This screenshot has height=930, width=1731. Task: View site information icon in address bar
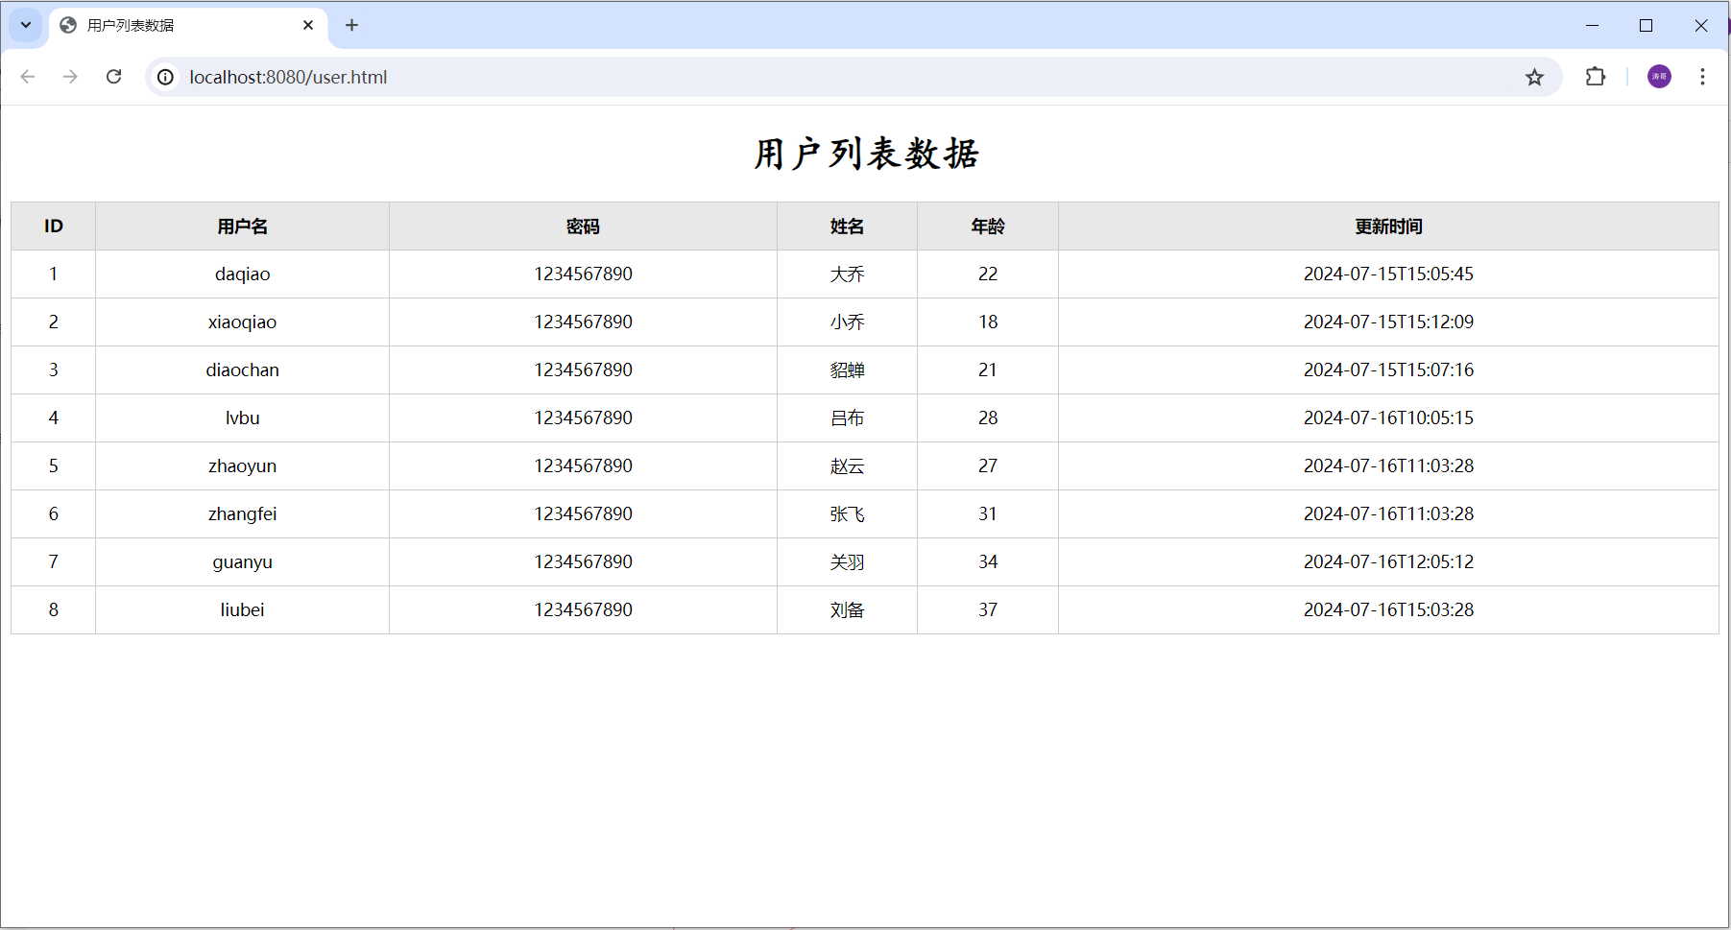coord(166,77)
